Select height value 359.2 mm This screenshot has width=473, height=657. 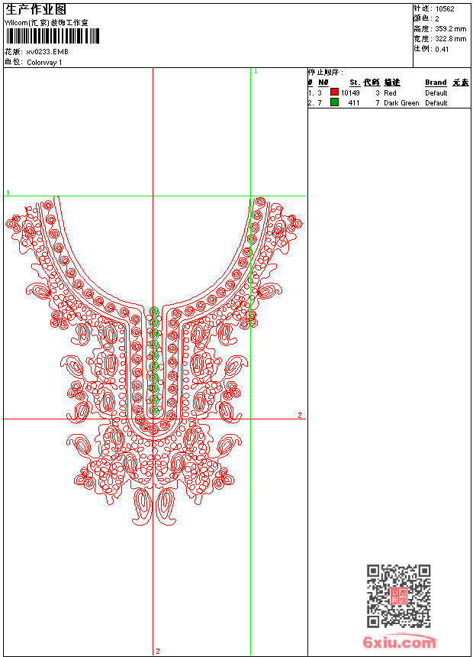point(450,29)
